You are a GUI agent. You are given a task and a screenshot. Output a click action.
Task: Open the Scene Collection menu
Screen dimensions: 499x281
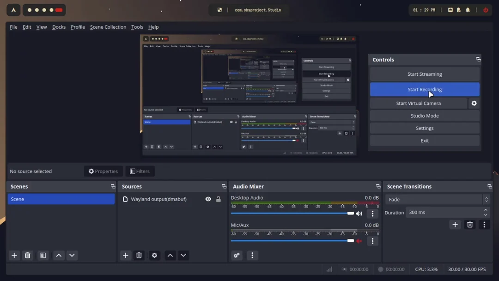click(108, 27)
